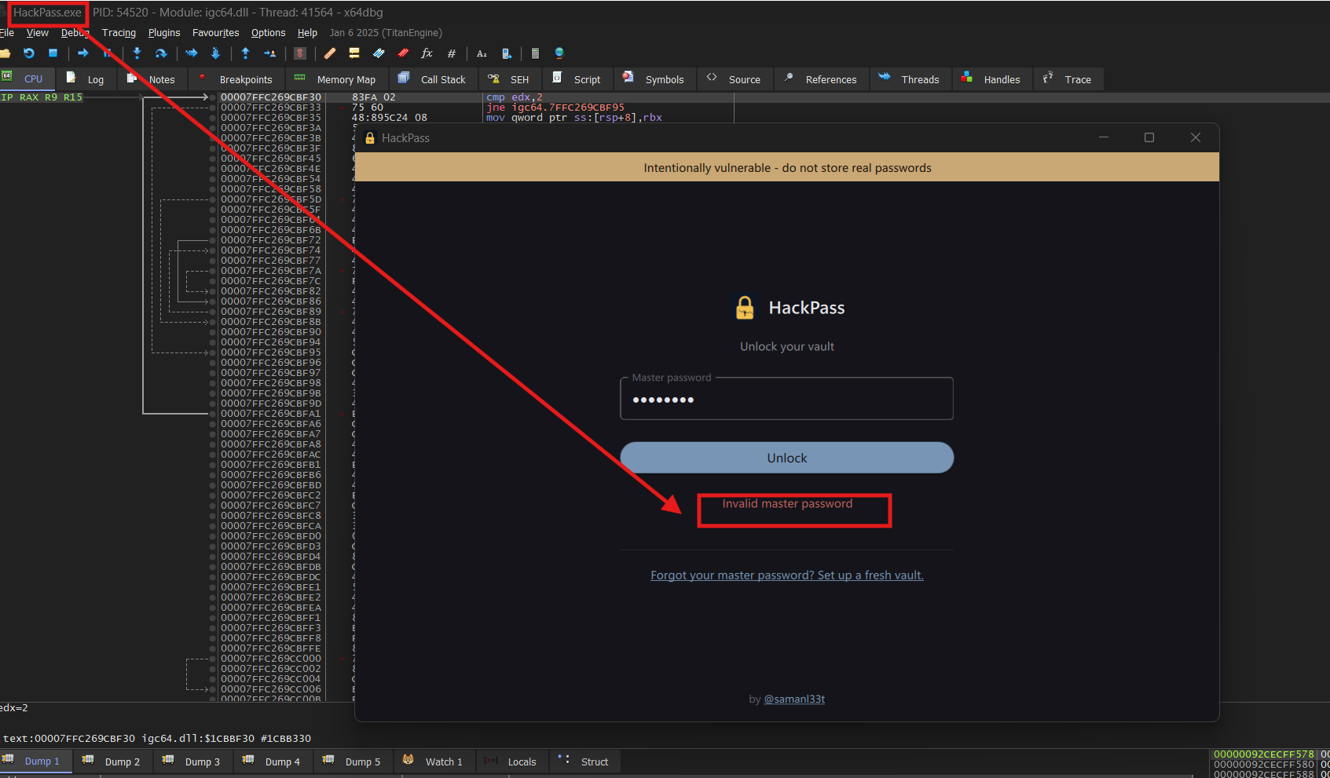
Task: Select the 'jne igc64.7FFC269CBF95' instruction
Action: tap(555, 108)
